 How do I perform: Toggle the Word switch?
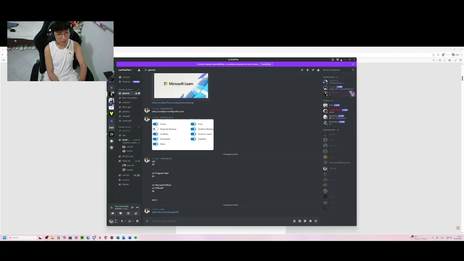pyautogui.click(x=156, y=144)
